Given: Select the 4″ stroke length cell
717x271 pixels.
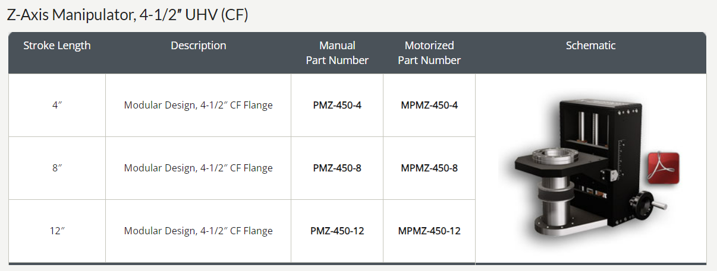Looking at the screenshot, I should click(x=57, y=106).
